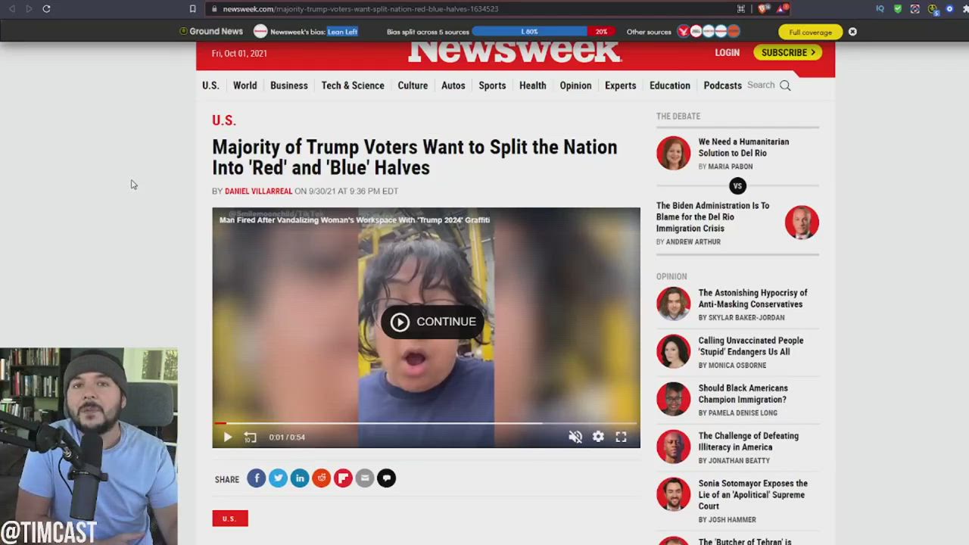Share article via Facebook icon
This screenshot has height=545, width=969.
point(257,478)
